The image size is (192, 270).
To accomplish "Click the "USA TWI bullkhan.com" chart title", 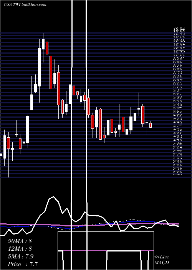I will (x=25, y=5).
